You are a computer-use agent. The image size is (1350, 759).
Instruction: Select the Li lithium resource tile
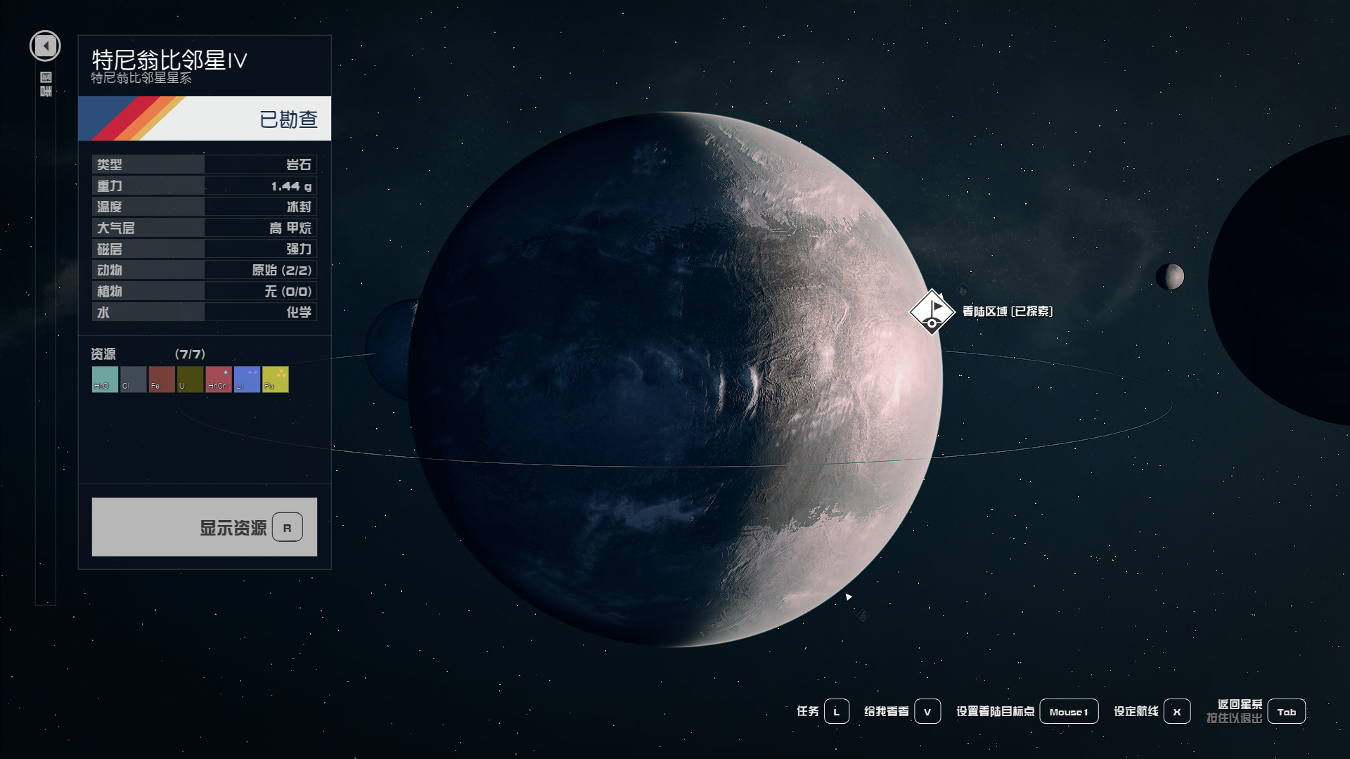[247, 379]
